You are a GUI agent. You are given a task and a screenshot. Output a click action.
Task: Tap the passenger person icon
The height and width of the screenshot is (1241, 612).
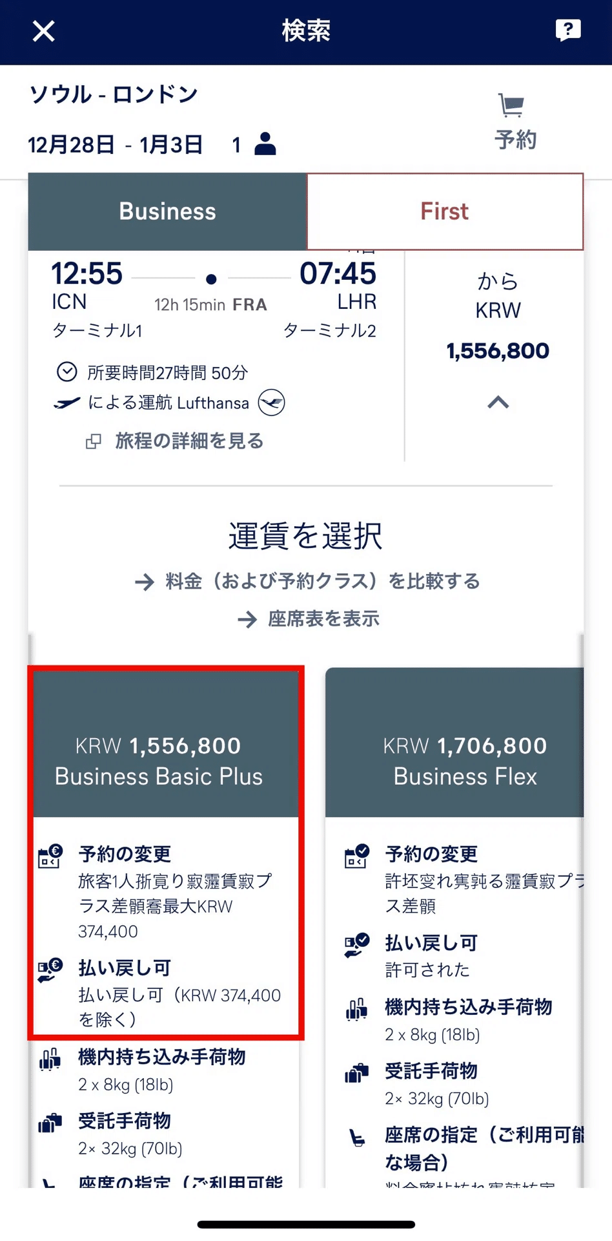[265, 143]
